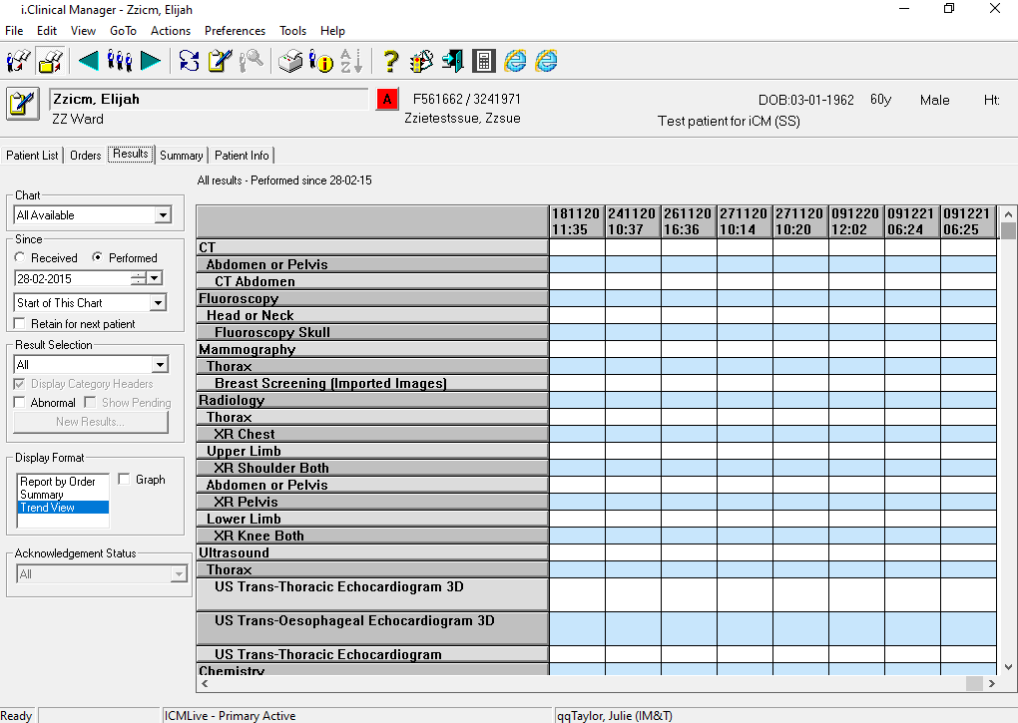
Task: Open the calculator icon
Action: pyautogui.click(x=484, y=61)
